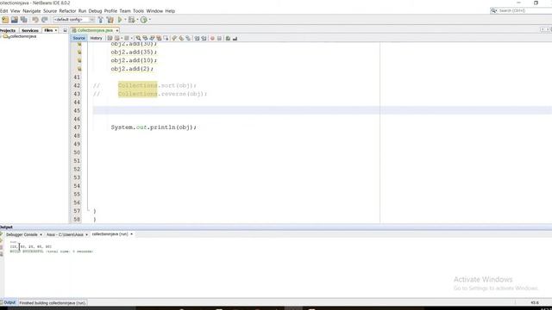The image size is (552, 310).
Task: Switch to the Services tab
Action: coord(30,31)
